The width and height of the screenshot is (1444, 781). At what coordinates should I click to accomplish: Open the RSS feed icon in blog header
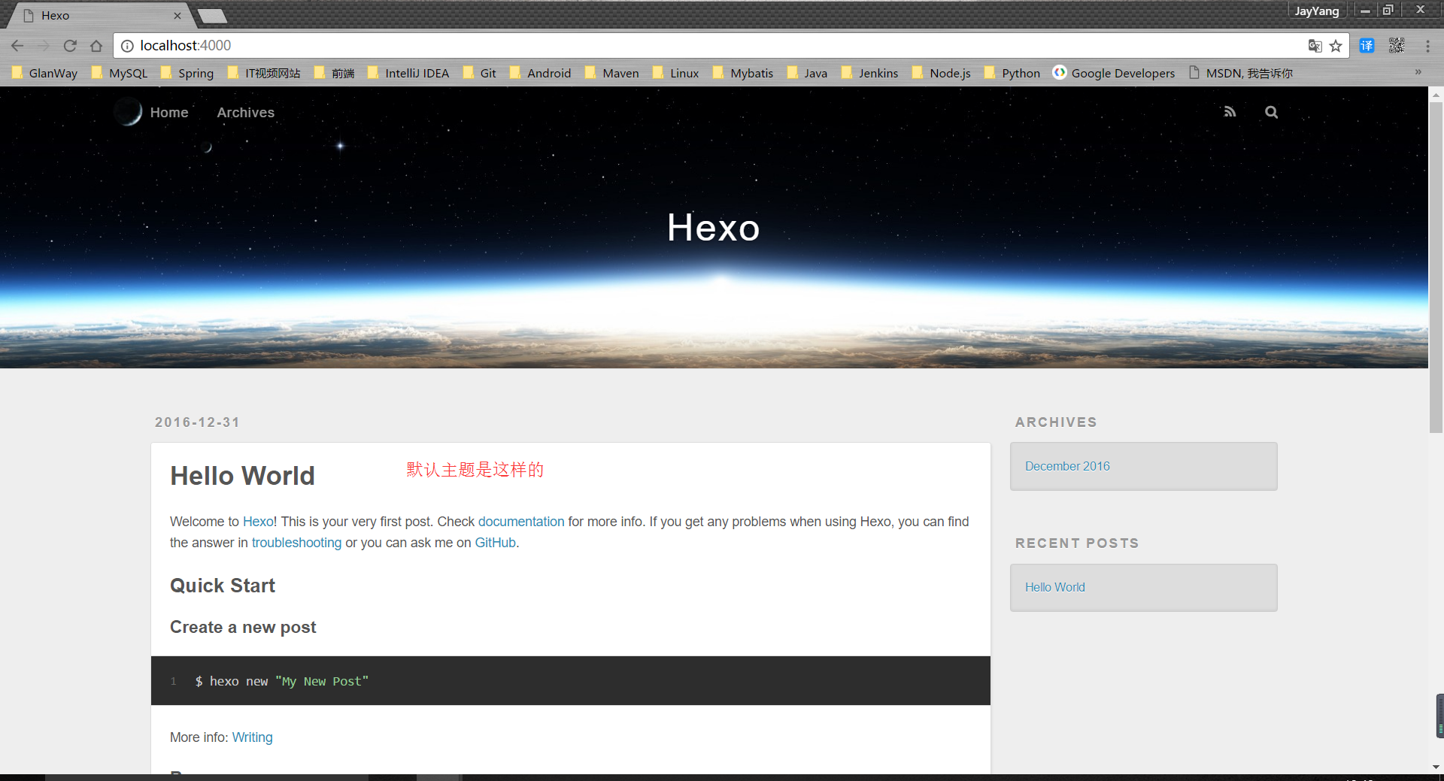pos(1230,112)
